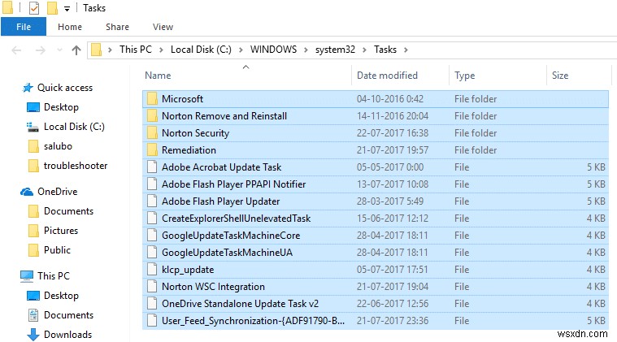Open Downloads in the navigation pane
617x342 pixels.
point(67,335)
